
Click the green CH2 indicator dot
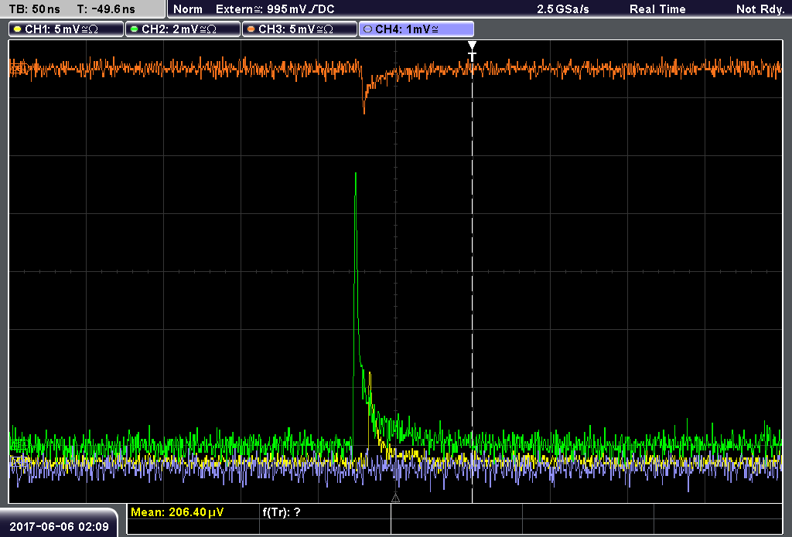pyautogui.click(x=134, y=29)
